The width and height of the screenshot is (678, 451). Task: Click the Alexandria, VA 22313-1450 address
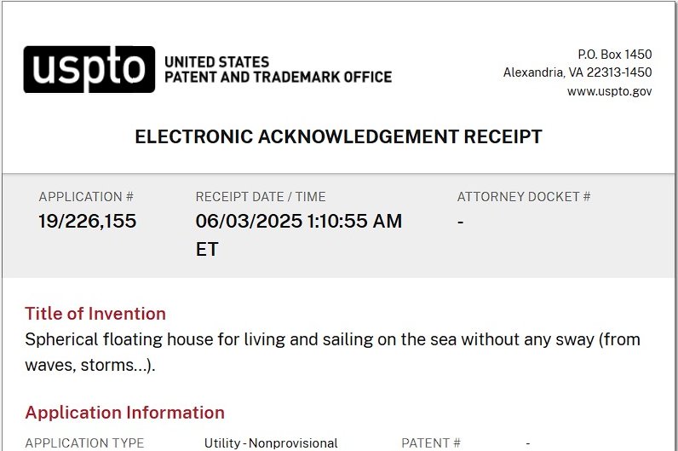pos(577,72)
